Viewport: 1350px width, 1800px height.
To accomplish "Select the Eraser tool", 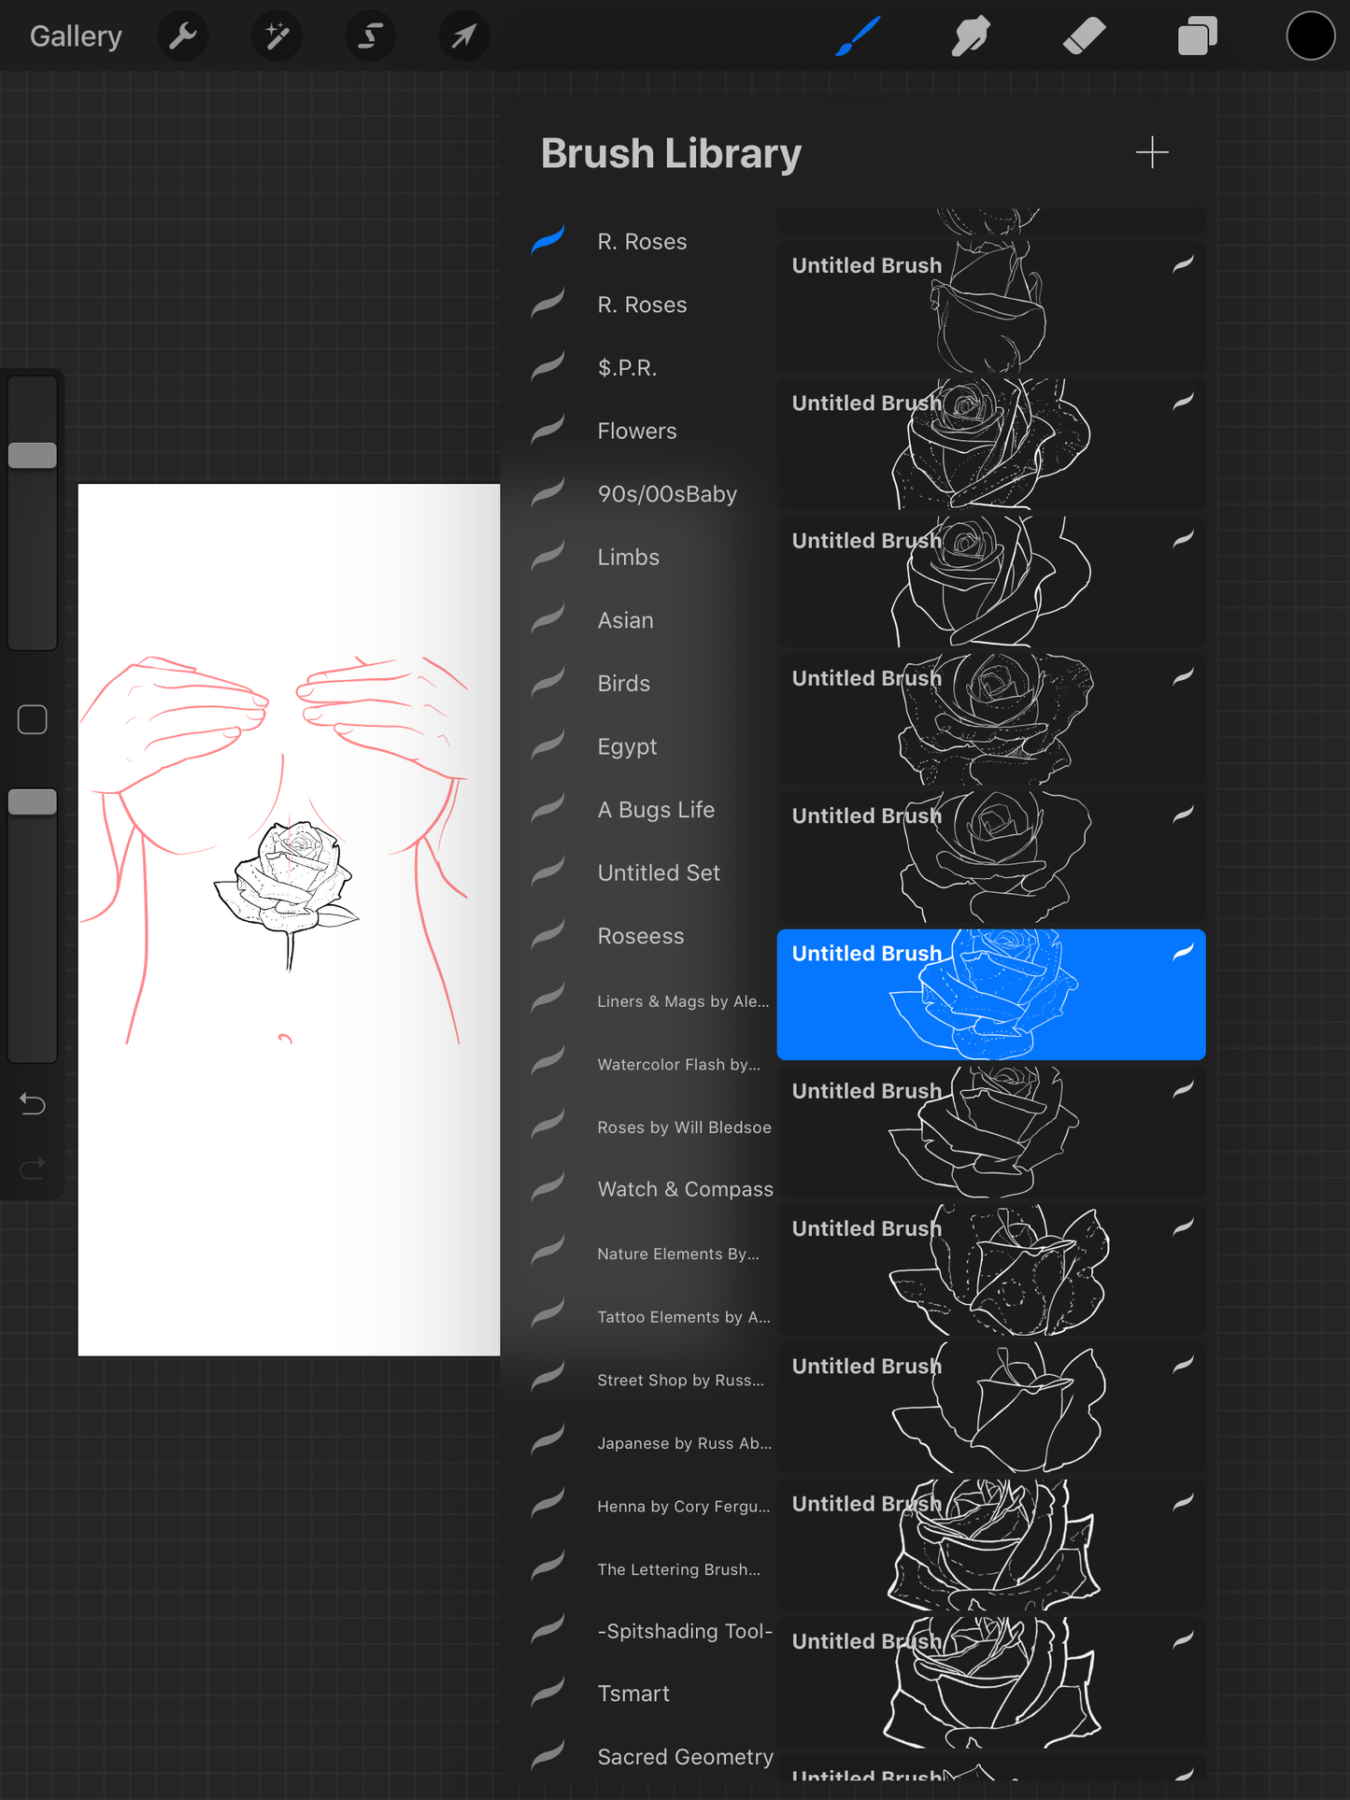I will click(1084, 36).
